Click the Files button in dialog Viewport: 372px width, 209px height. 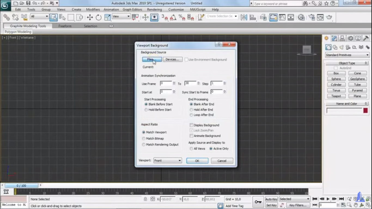152,59
